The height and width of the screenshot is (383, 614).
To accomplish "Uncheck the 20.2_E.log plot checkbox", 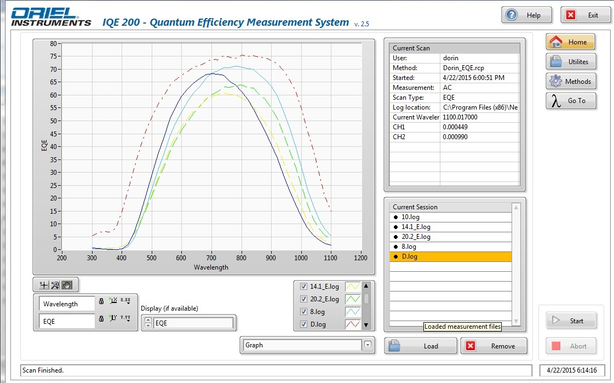I will click(303, 299).
